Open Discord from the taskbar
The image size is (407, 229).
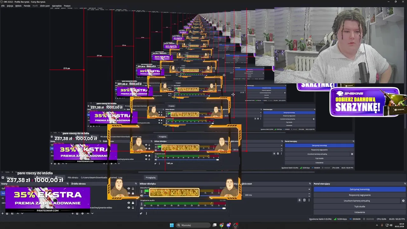228,225
